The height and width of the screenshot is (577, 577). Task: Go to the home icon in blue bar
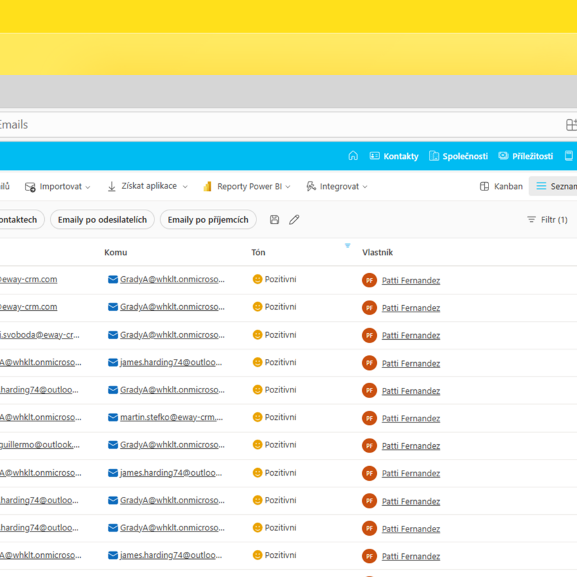(353, 156)
